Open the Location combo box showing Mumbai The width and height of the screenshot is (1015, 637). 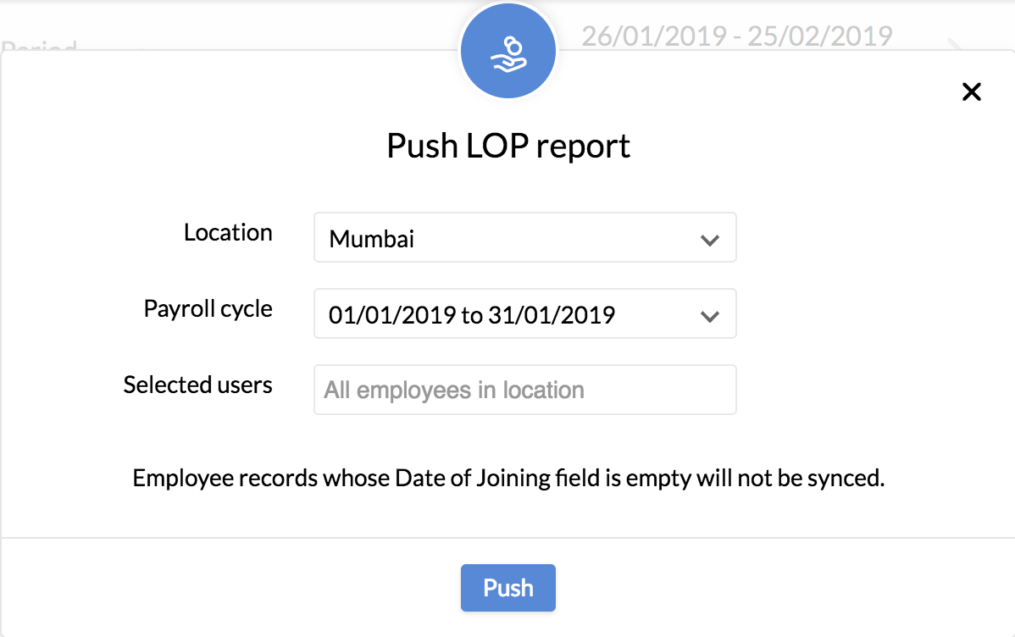[x=508, y=238]
